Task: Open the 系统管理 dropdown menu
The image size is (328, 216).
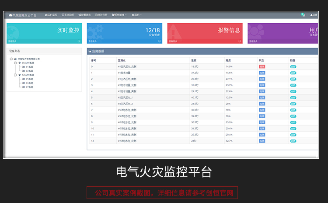Action: pyautogui.click(x=119, y=15)
